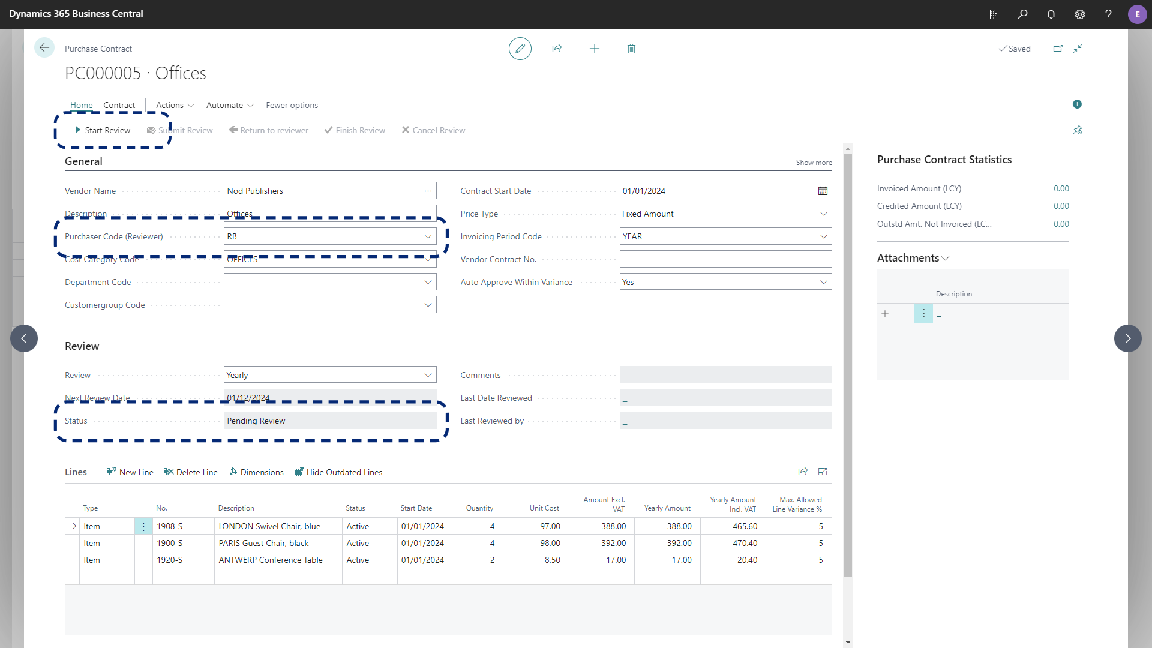Expand the Customergroup Code dropdown
Screen dimensions: 1152x648
(x=428, y=305)
